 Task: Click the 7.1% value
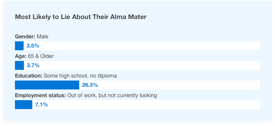pyautogui.click(x=42, y=105)
